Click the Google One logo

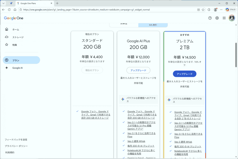pyautogui.click(x=14, y=18)
